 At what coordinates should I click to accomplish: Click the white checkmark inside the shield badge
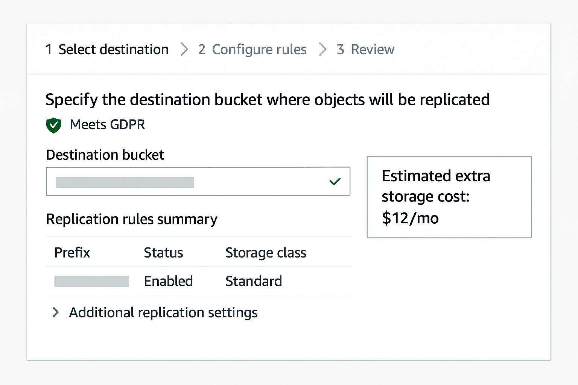coord(53,124)
